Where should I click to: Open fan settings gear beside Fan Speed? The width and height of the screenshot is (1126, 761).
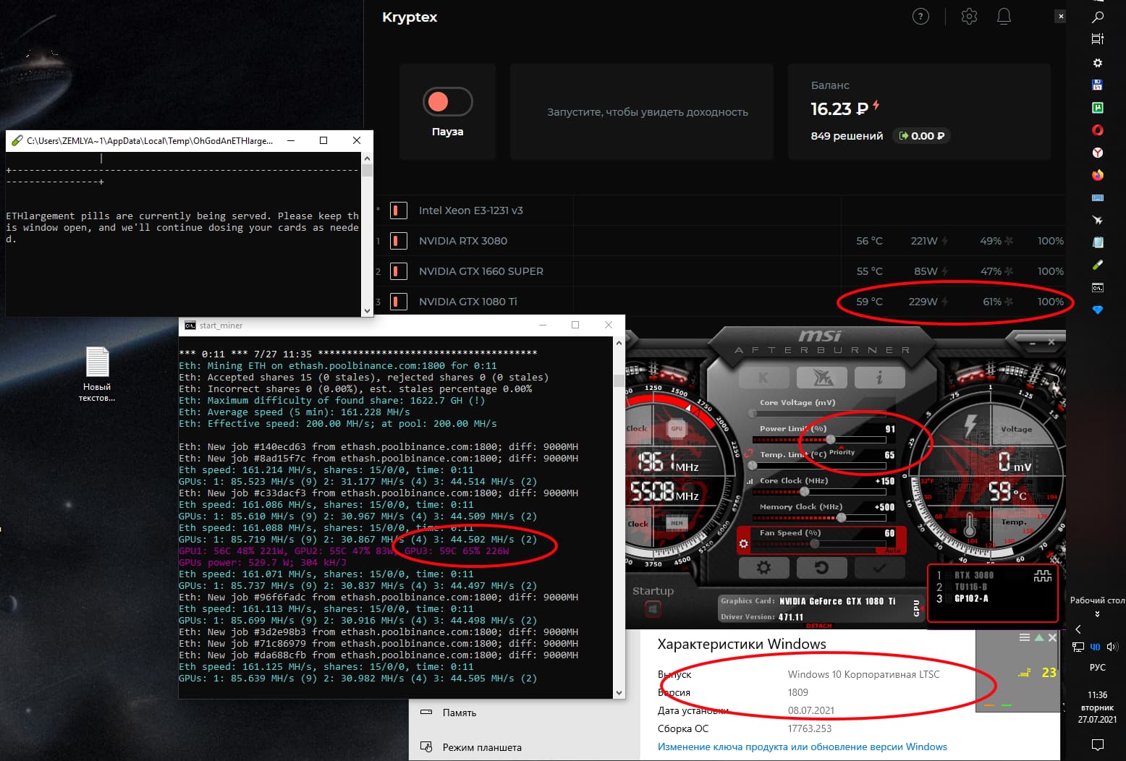click(x=743, y=543)
